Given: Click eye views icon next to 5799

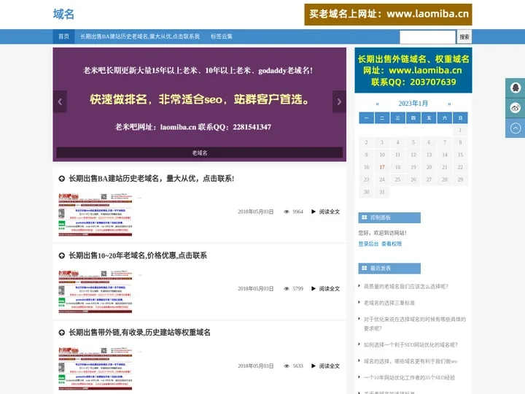Looking at the screenshot, I should click(x=287, y=289).
